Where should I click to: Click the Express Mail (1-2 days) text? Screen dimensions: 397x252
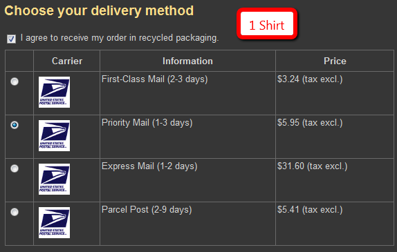(149, 166)
